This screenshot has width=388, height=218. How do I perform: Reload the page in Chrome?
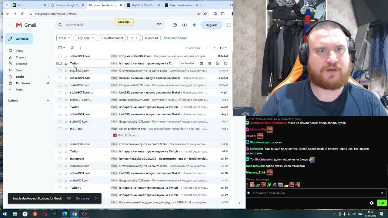pyautogui.click(x=22, y=14)
